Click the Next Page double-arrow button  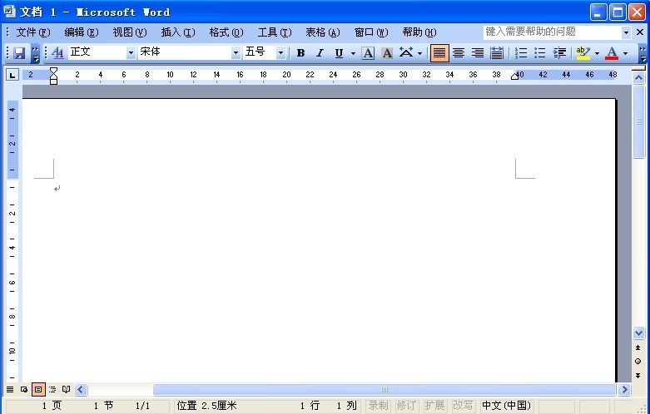tap(638, 376)
